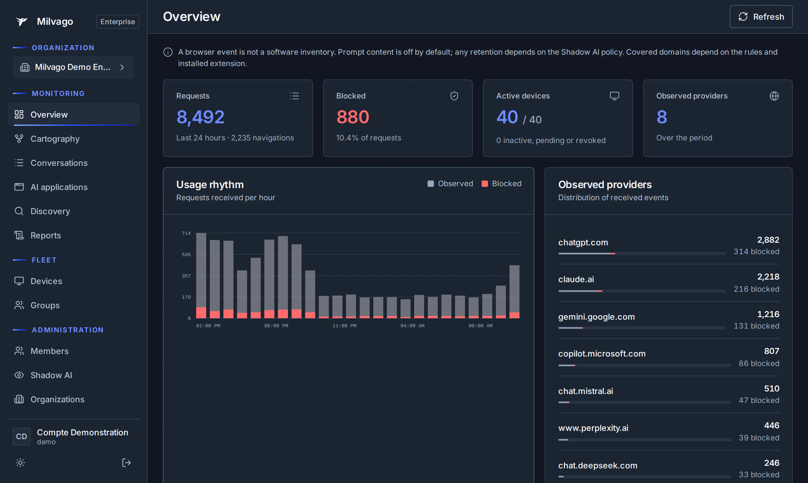This screenshot has height=483, width=808.
Task: Click the Blocked legend red swatch
Action: pyautogui.click(x=484, y=184)
